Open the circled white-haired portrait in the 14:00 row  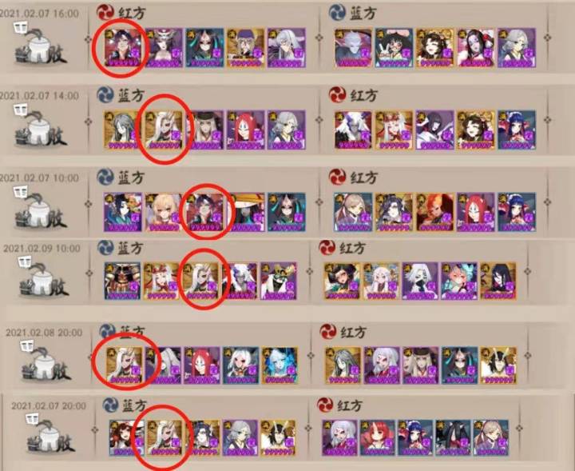(164, 130)
